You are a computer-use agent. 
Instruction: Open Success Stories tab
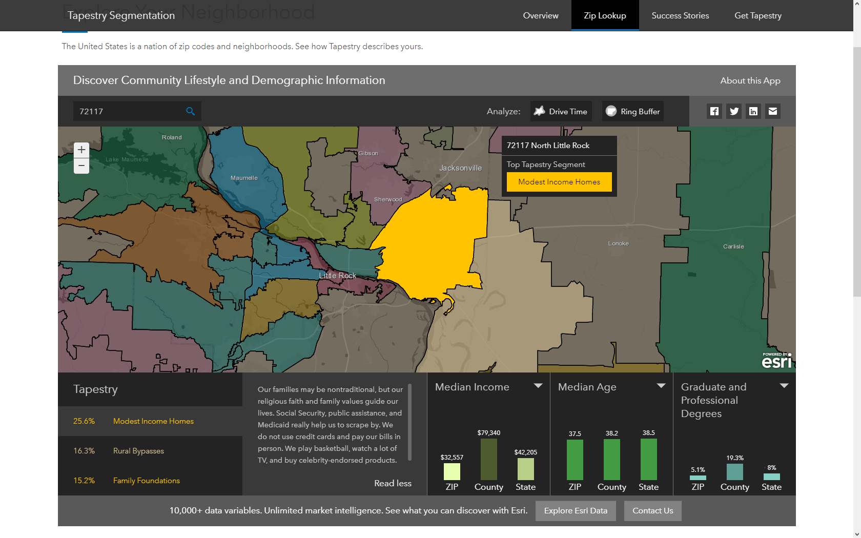pos(680,15)
